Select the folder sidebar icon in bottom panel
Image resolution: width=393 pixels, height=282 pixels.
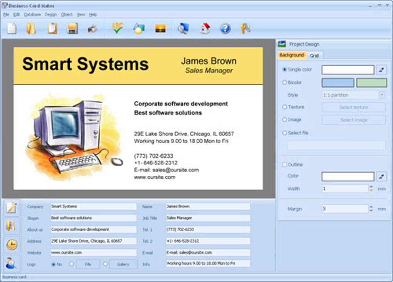point(12,226)
